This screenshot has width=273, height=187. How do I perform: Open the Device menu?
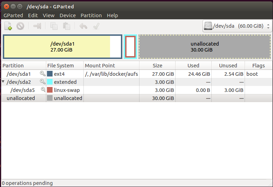(68, 15)
